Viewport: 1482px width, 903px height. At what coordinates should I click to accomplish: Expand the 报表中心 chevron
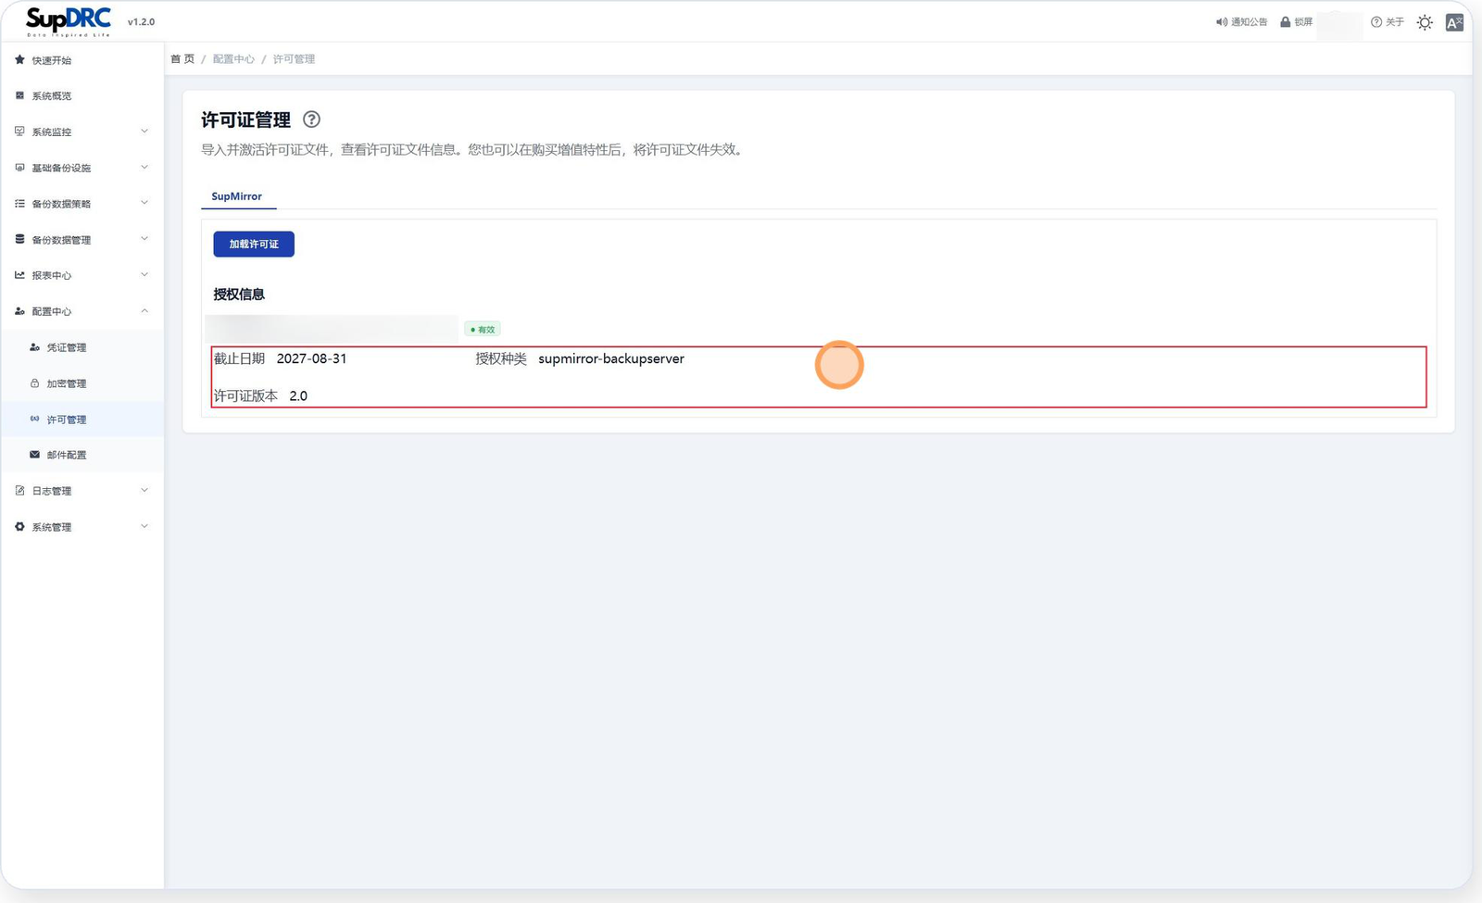click(x=144, y=275)
